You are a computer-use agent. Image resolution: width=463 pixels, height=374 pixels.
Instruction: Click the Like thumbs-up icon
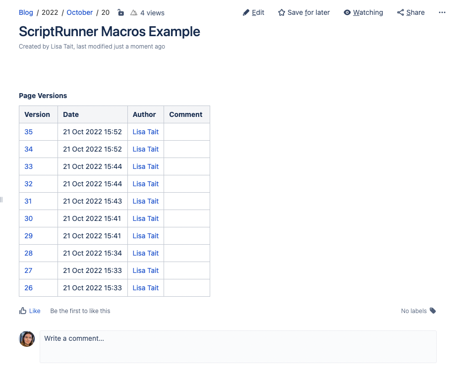tap(22, 311)
